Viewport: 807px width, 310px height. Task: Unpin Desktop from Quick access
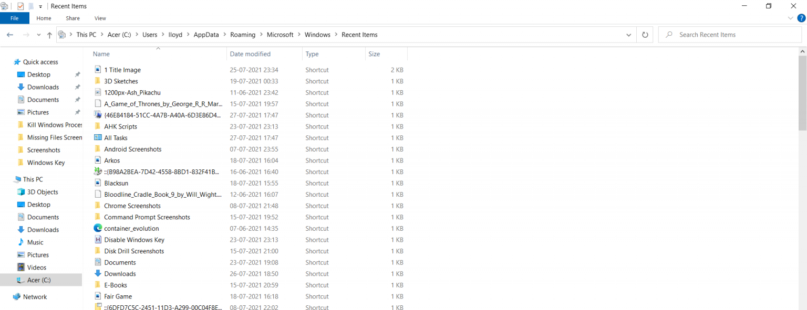click(x=77, y=74)
